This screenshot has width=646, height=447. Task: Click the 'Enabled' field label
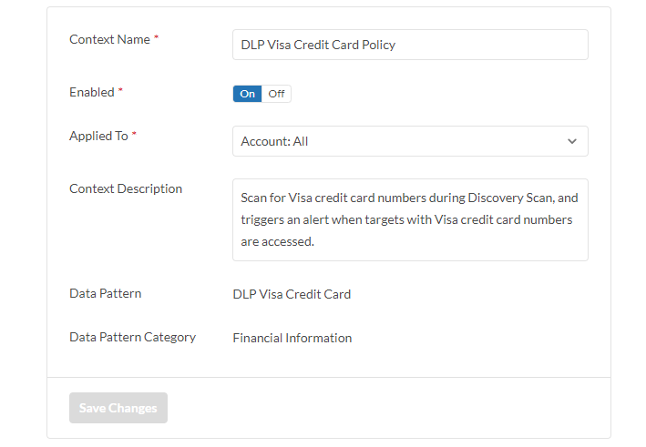click(92, 92)
